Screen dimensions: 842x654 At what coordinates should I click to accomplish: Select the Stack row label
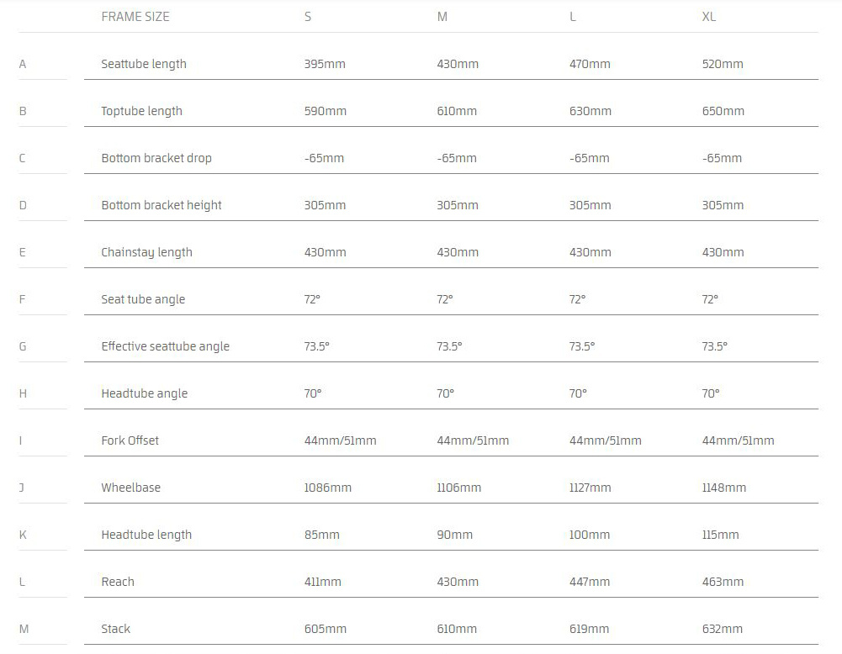pyautogui.click(x=116, y=629)
